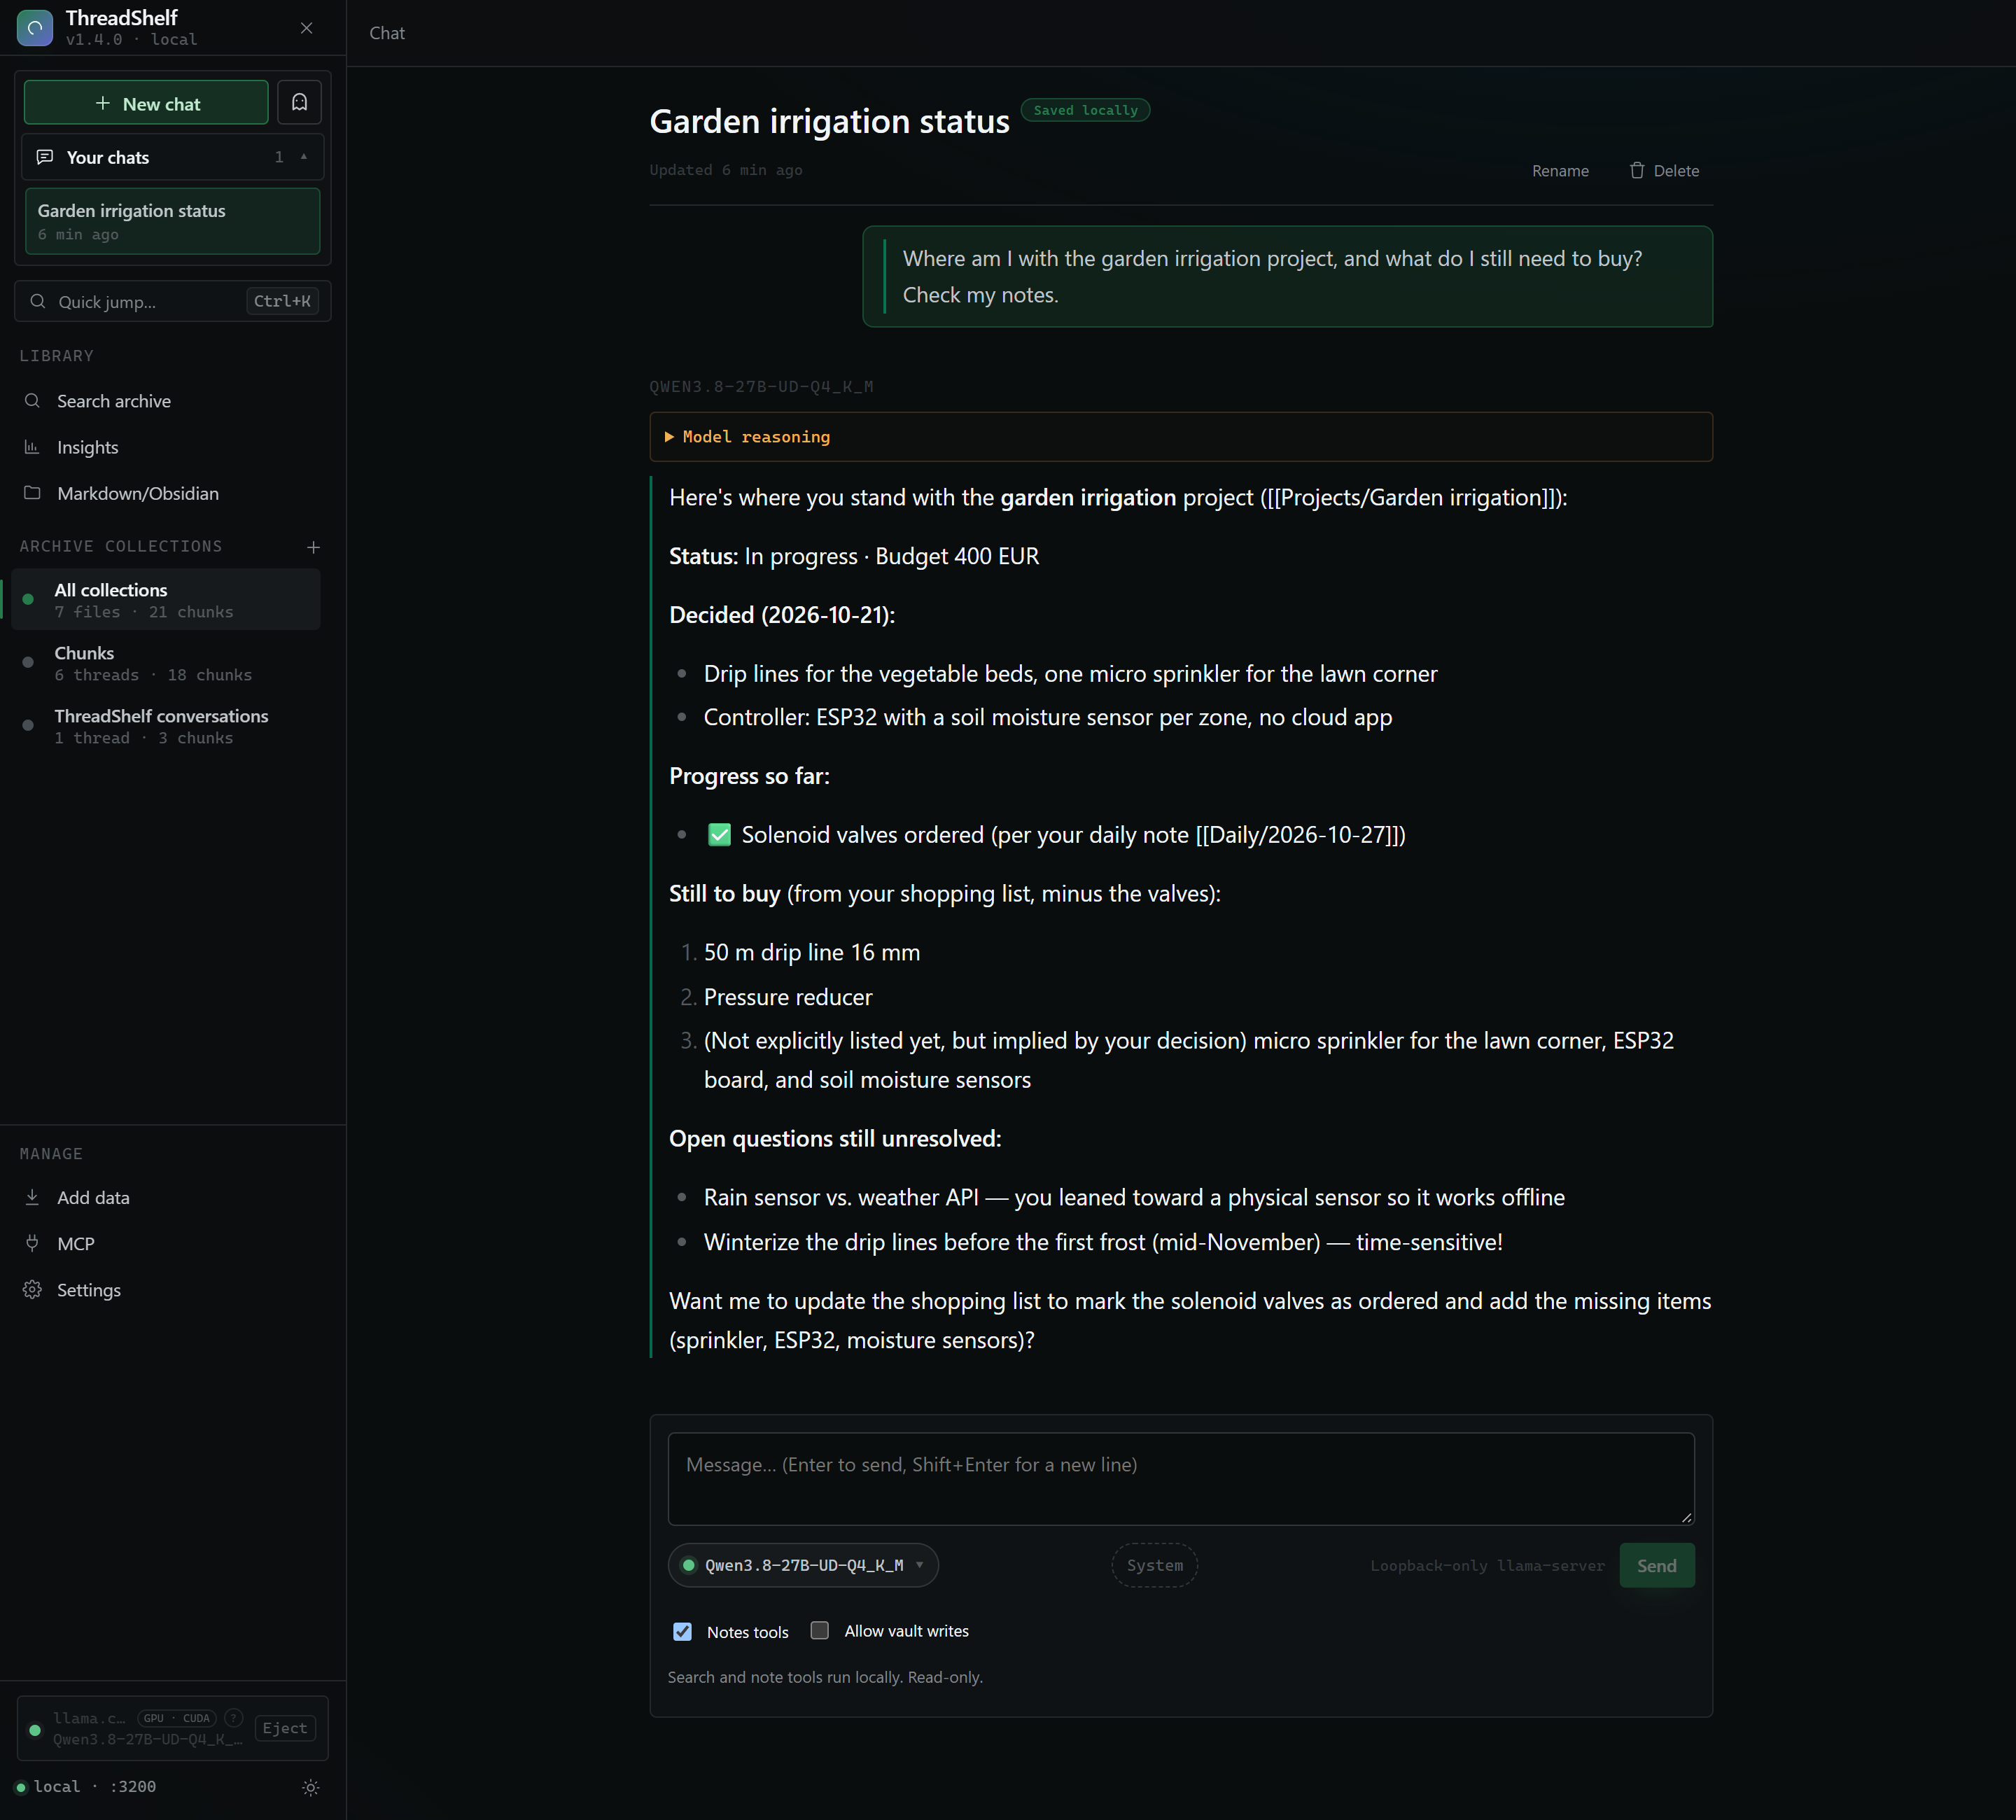2016x1820 pixels.
Task: Rename the chat
Action: [x=1560, y=171]
